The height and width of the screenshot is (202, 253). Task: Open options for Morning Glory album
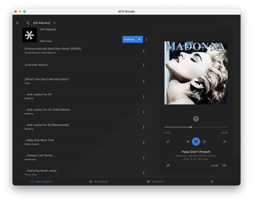click(x=143, y=81)
